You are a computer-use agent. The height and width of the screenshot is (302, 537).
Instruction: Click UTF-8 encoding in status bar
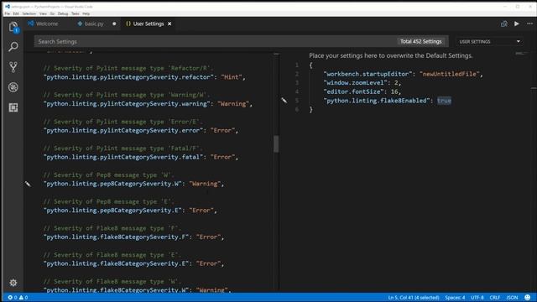(477, 297)
